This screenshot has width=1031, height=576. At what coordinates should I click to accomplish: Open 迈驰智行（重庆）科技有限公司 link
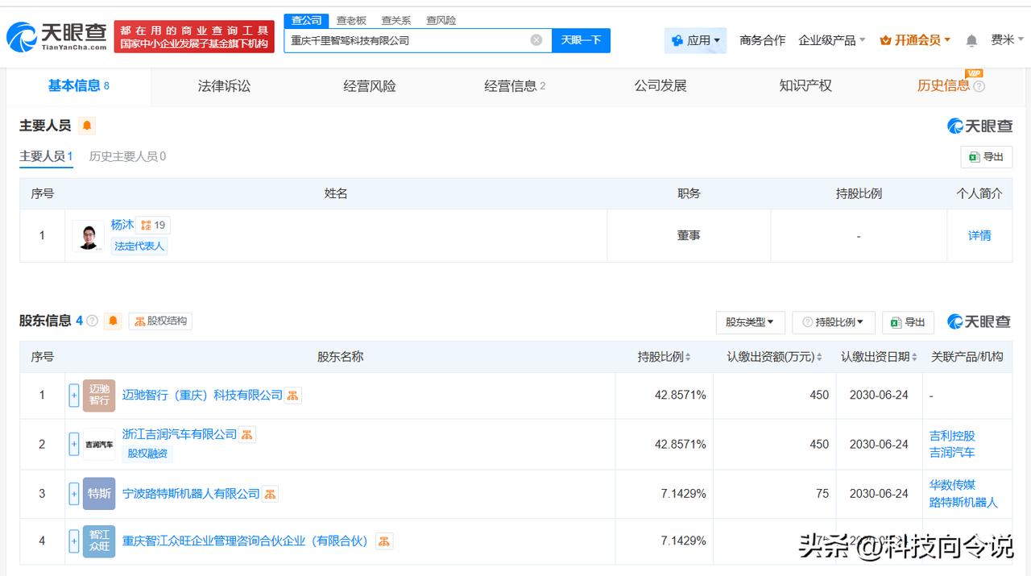202,396
